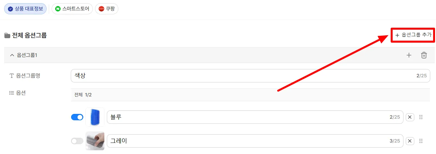The width and height of the screenshot is (436, 154).
Task: Turn on the 그레이 option toggle
Action: coord(77,141)
